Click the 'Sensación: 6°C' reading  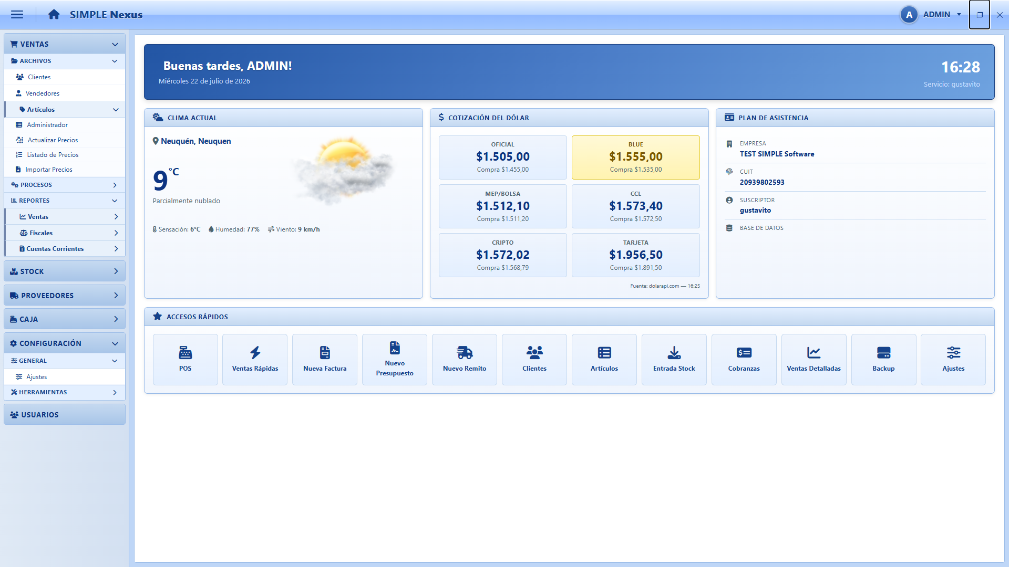point(177,229)
